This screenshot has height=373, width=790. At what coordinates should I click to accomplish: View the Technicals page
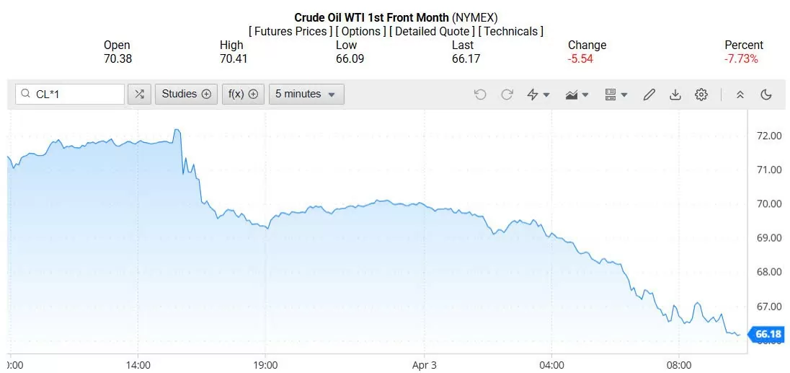510,32
